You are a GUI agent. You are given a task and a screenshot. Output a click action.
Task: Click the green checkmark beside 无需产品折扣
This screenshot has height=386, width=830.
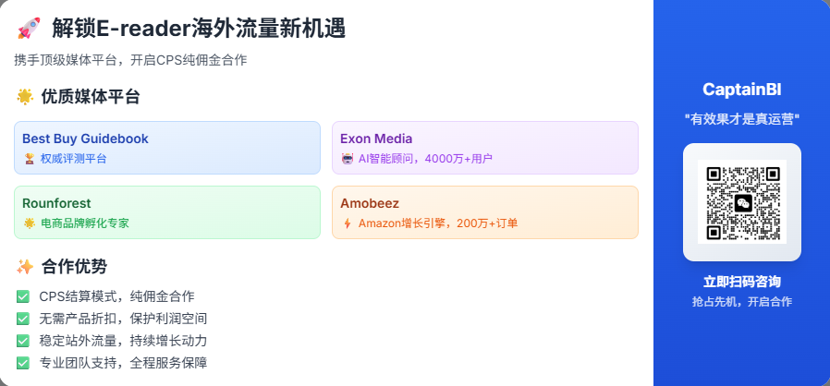23,319
